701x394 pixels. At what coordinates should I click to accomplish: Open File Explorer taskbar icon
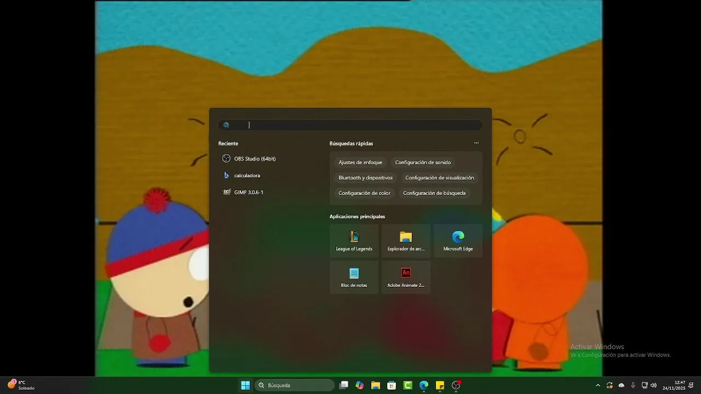click(376, 385)
